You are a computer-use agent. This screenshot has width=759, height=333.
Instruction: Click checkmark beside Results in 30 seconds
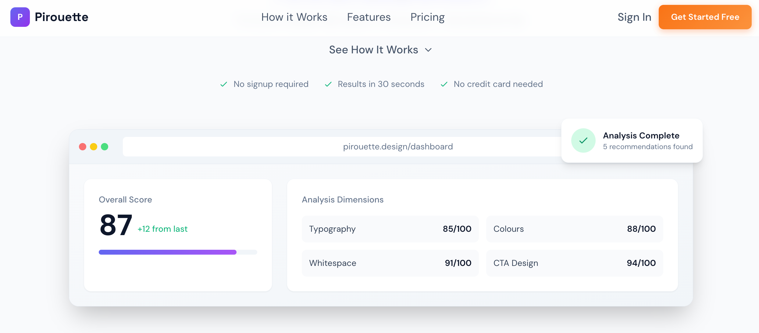(x=328, y=84)
